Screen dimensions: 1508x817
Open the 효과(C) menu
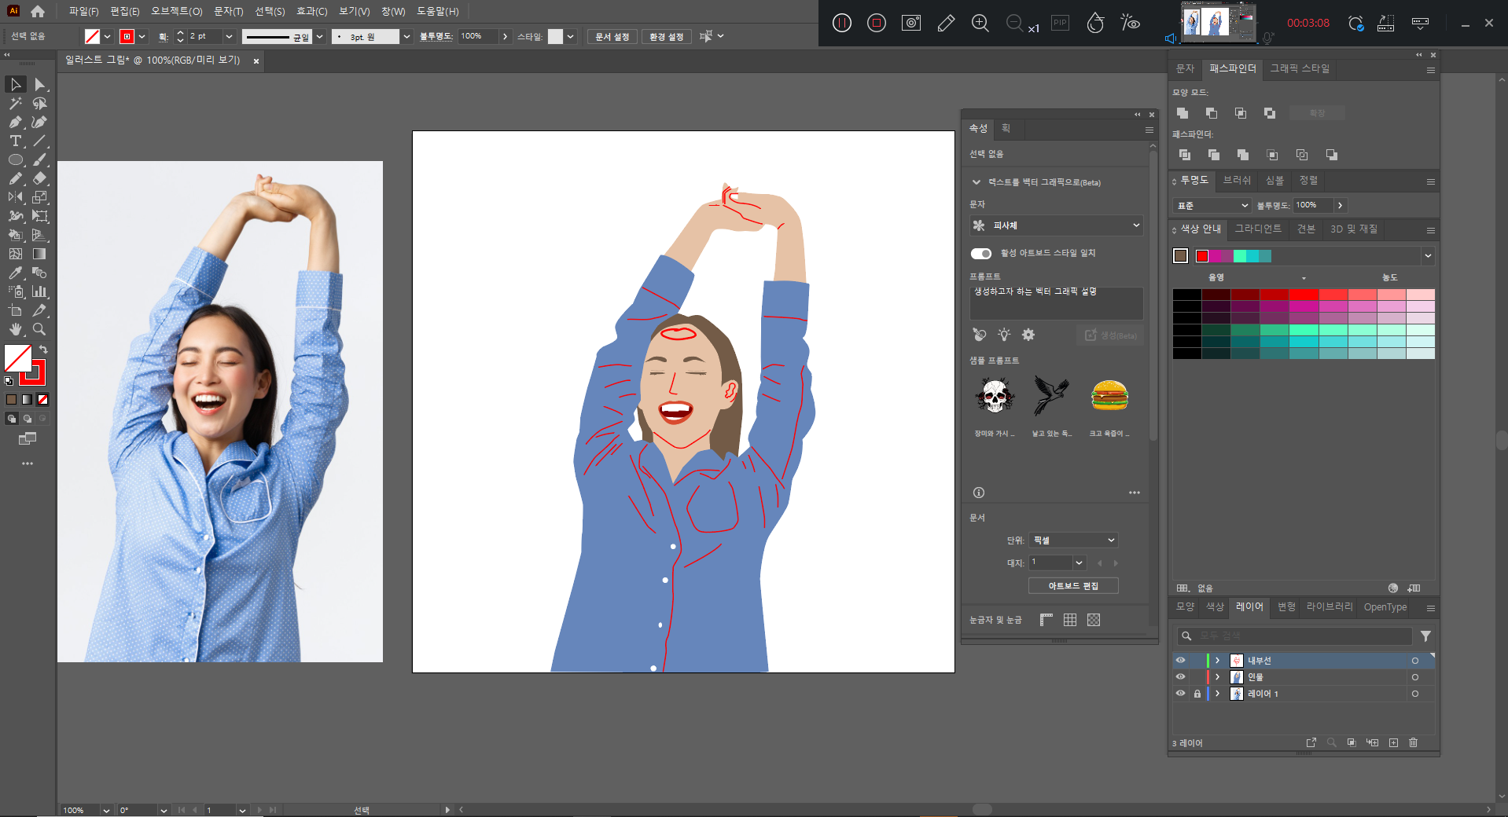[311, 11]
